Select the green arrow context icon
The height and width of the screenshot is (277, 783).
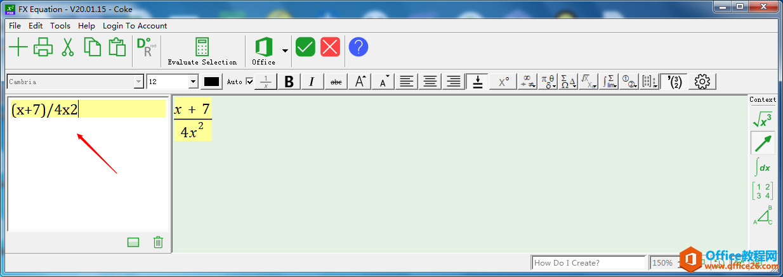click(763, 143)
